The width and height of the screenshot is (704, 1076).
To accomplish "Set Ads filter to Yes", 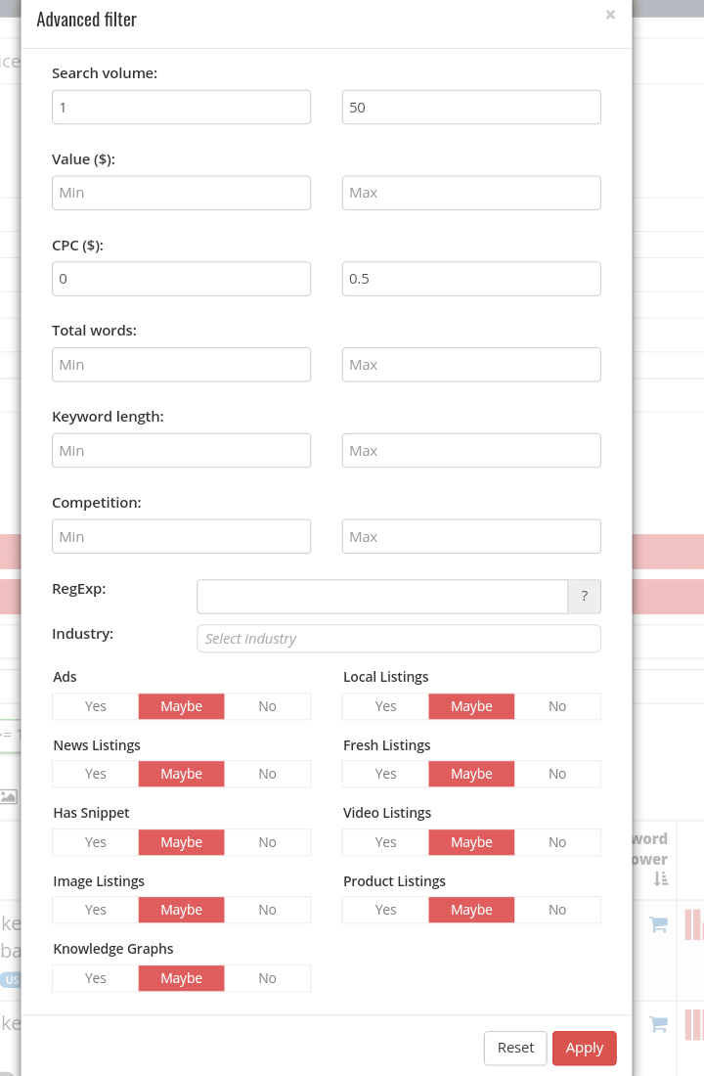I will (95, 706).
